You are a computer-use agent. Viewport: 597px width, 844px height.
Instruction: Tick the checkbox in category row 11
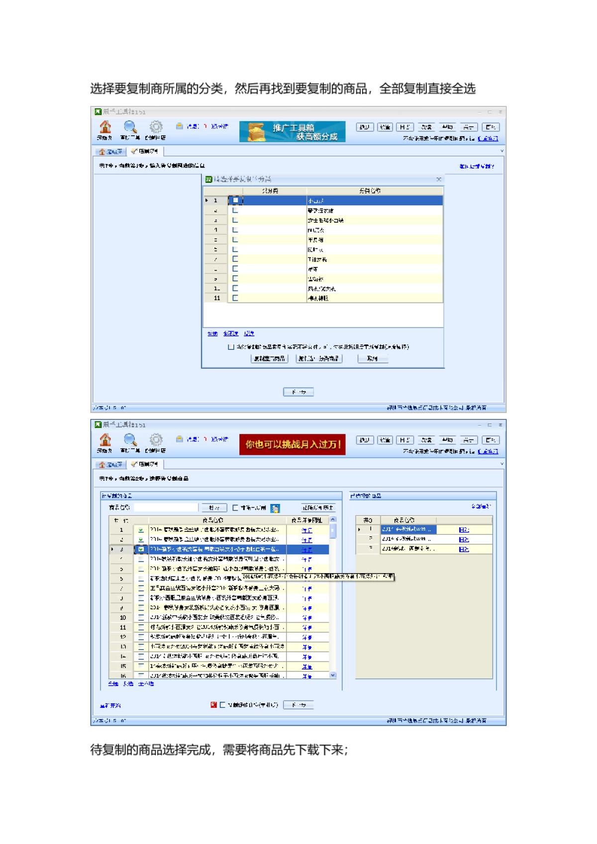click(x=235, y=298)
